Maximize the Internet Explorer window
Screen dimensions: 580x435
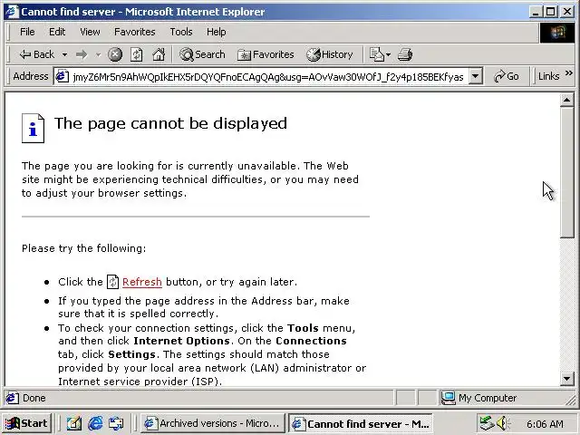tap(550, 12)
